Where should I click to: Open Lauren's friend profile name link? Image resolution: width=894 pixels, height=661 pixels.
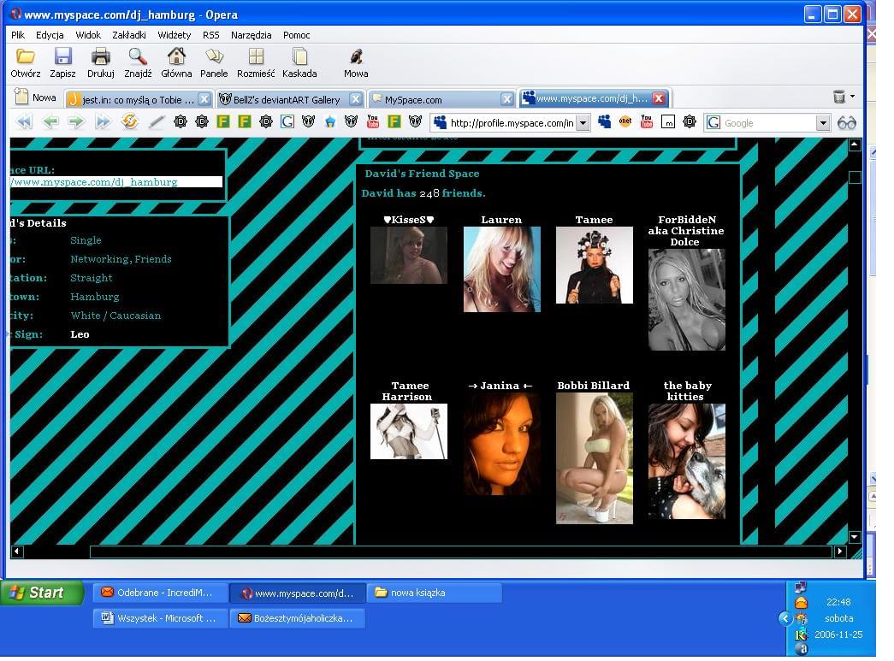[501, 220]
